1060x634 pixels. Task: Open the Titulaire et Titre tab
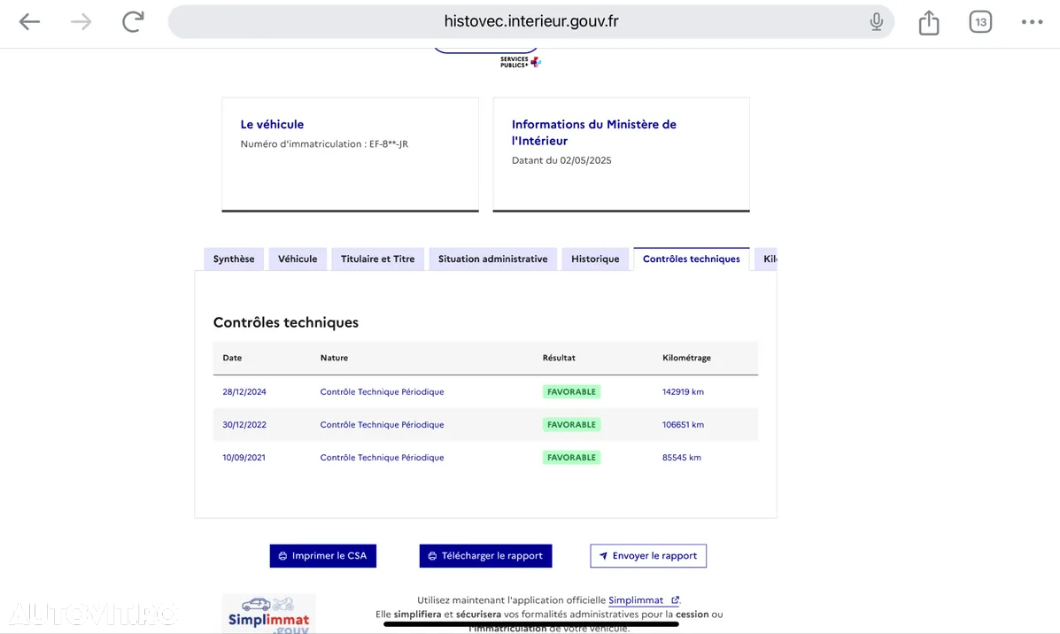[377, 259]
